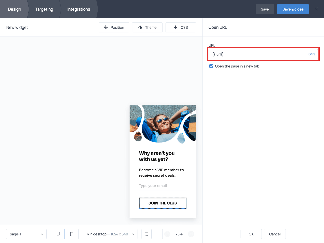
Task: Select the JOIN THE CLUB widget button
Action: (163, 203)
